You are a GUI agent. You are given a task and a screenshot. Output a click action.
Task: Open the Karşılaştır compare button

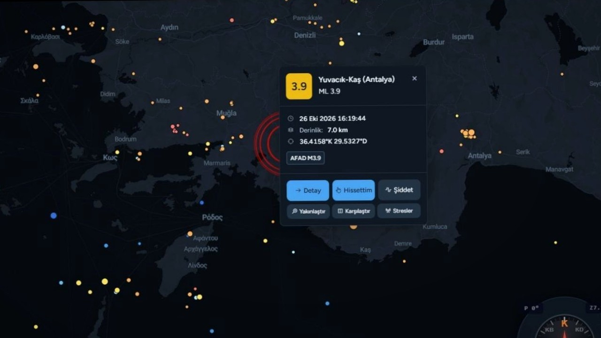pyautogui.click(x=354, y=211)
